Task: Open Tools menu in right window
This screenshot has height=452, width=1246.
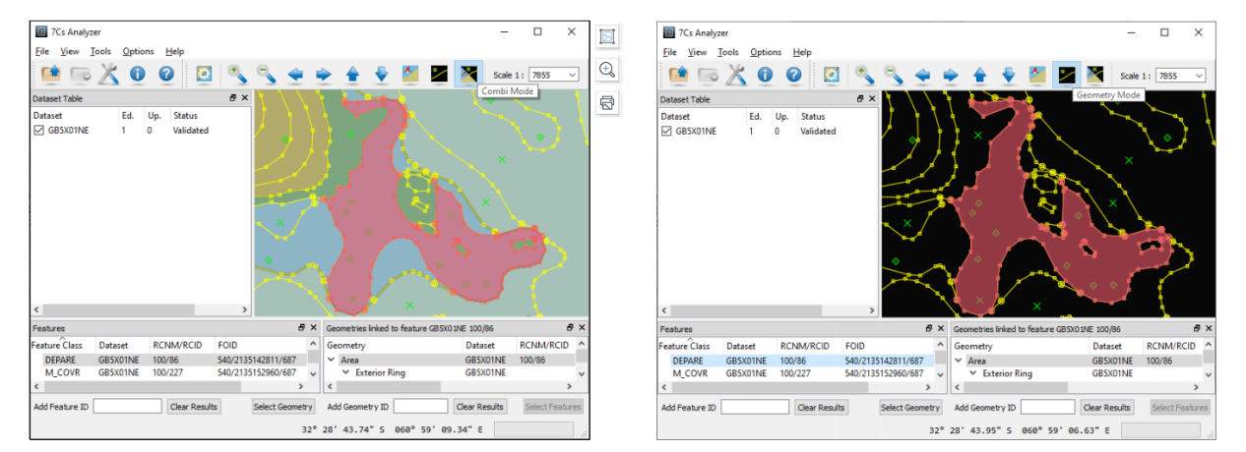Action: [x=728, y=52]
